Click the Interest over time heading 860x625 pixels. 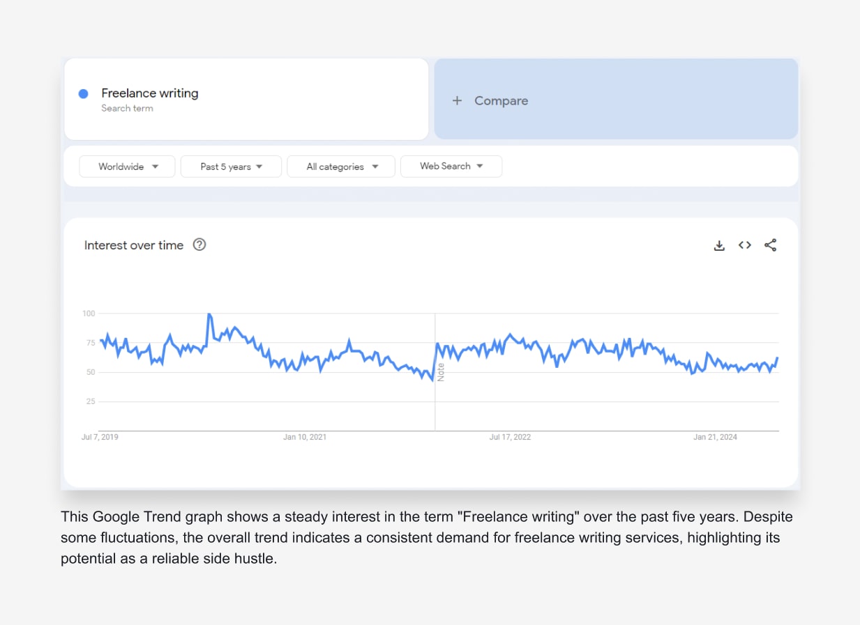coord(134,245)
